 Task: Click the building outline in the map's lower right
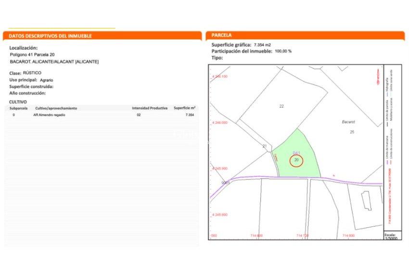[x=367, y=200]
